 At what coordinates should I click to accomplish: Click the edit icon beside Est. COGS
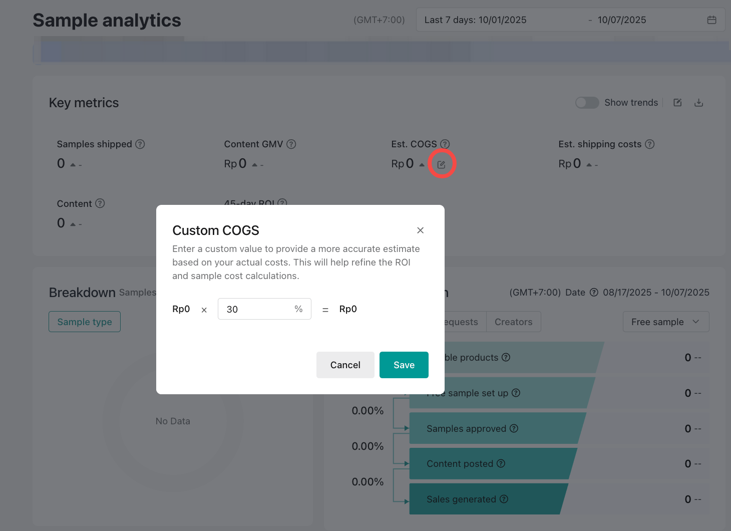[x=441, y=164]
